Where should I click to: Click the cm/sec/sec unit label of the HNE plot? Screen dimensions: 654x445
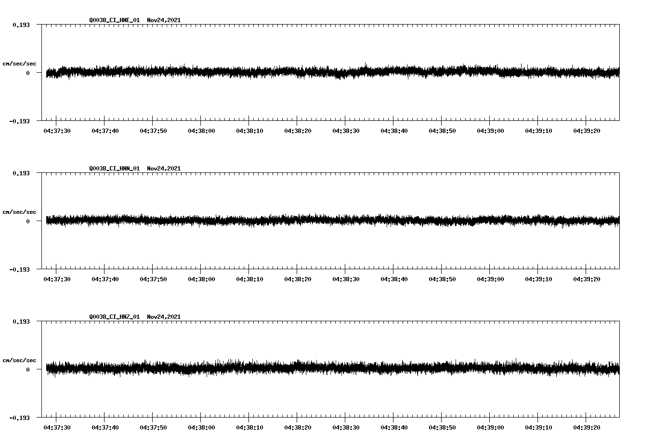19,64
